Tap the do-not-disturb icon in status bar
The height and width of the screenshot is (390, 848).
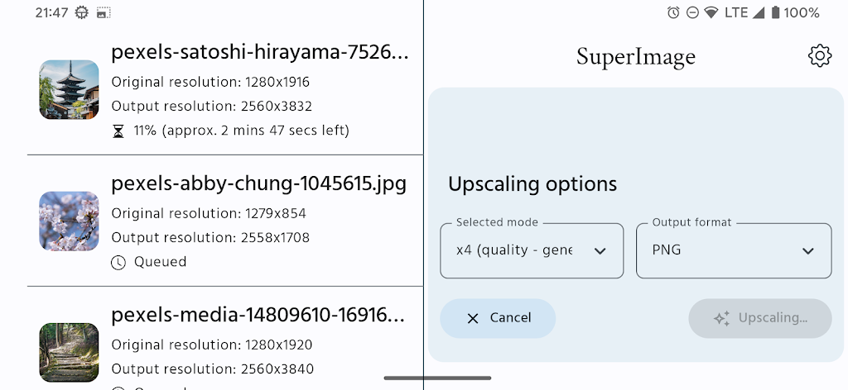click(x=692, y=12)
